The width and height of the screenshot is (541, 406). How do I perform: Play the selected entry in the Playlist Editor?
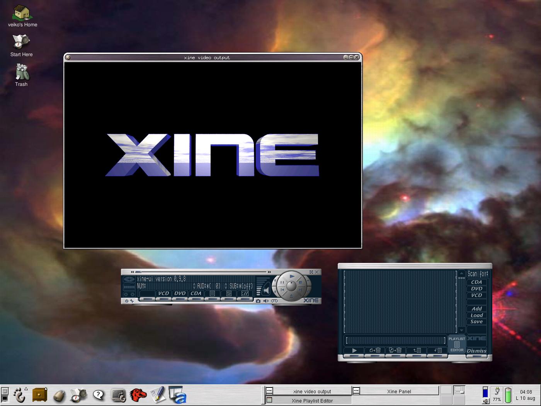click(x=354, y=350)
